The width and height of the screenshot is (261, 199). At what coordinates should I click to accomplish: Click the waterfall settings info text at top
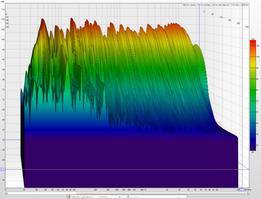[215, 5]
